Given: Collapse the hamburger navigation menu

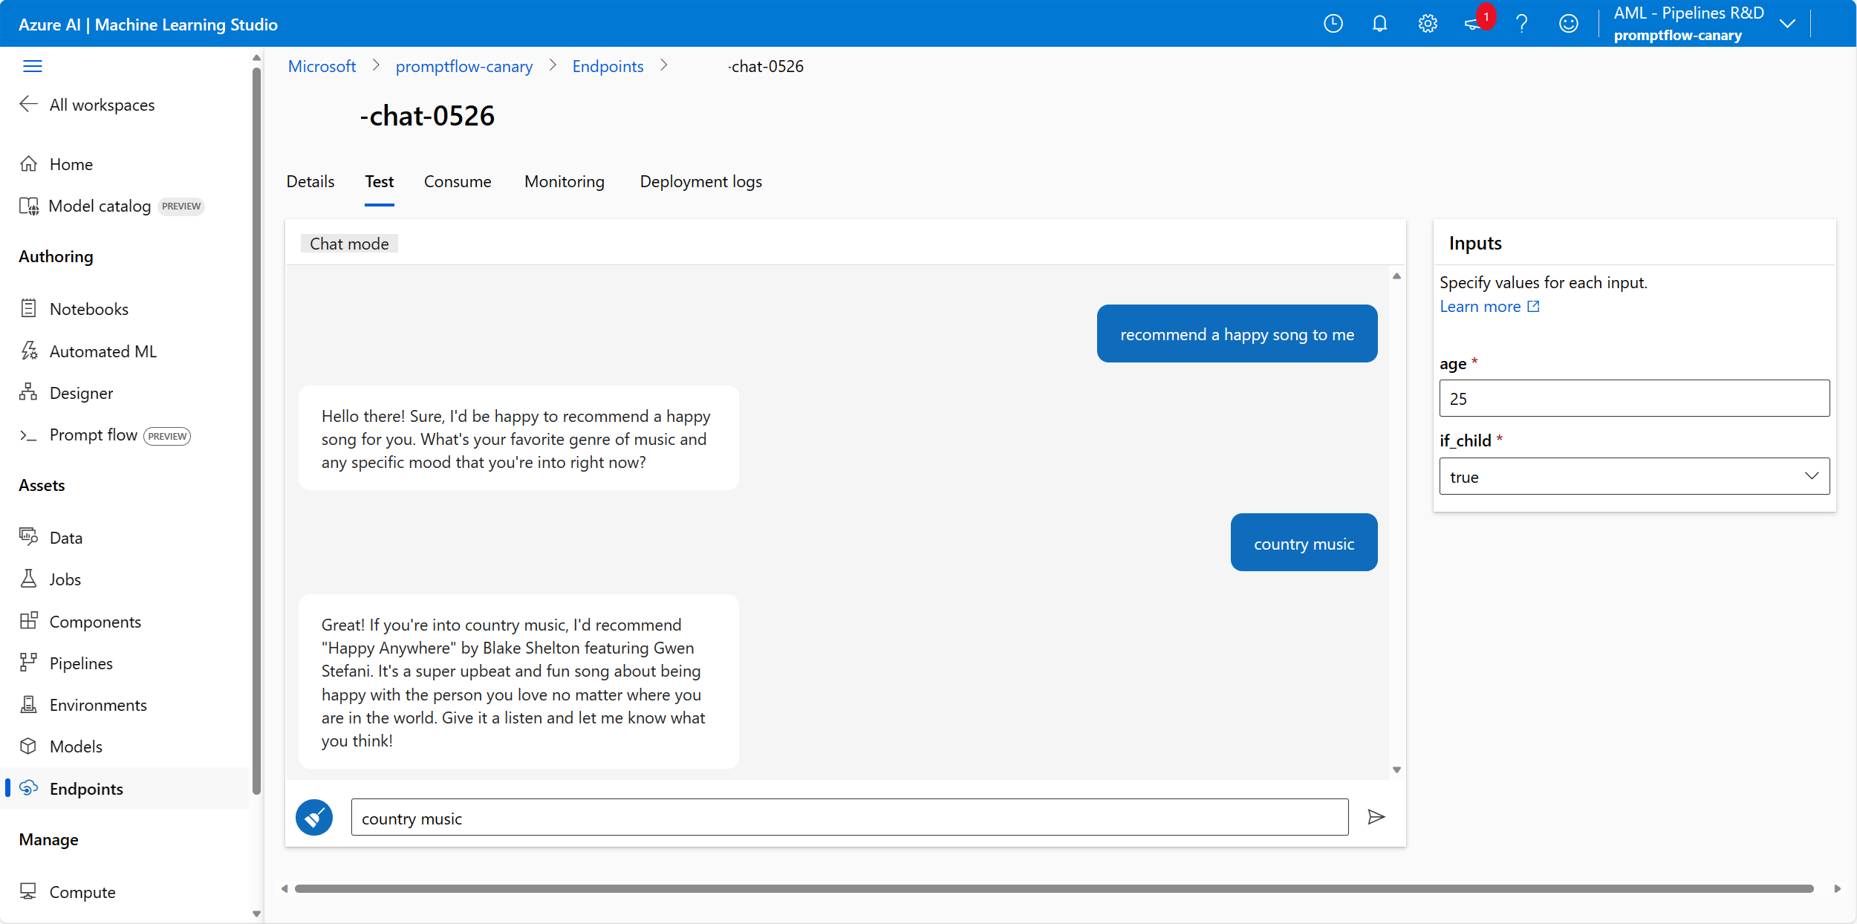Looking at the screenshot, I should (x=33, y=66).
